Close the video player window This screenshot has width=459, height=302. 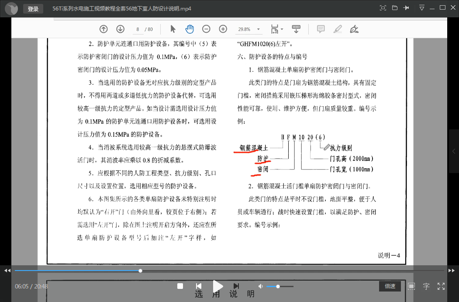(453, 8)
